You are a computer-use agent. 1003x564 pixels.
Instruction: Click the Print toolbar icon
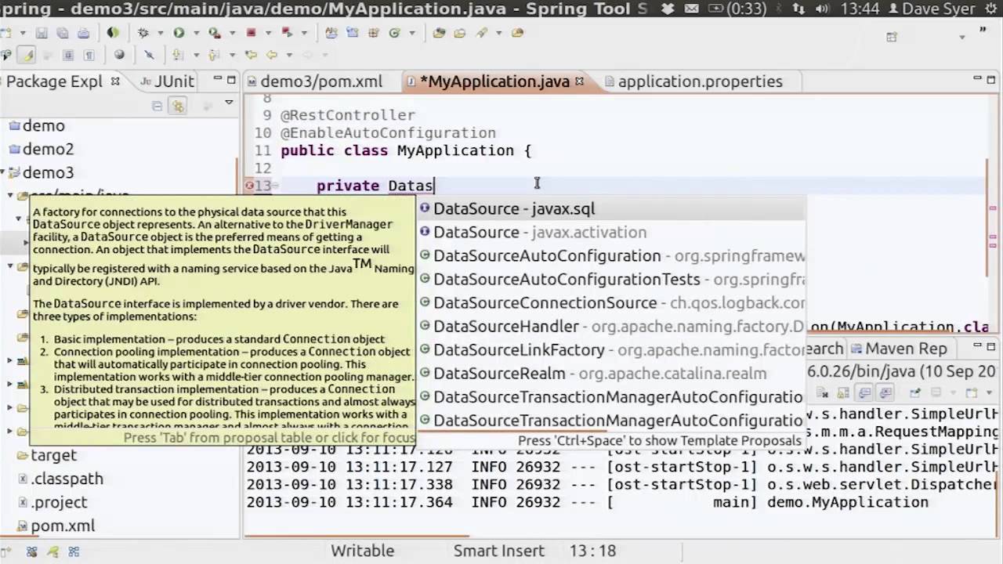click(x=84, y=34)
